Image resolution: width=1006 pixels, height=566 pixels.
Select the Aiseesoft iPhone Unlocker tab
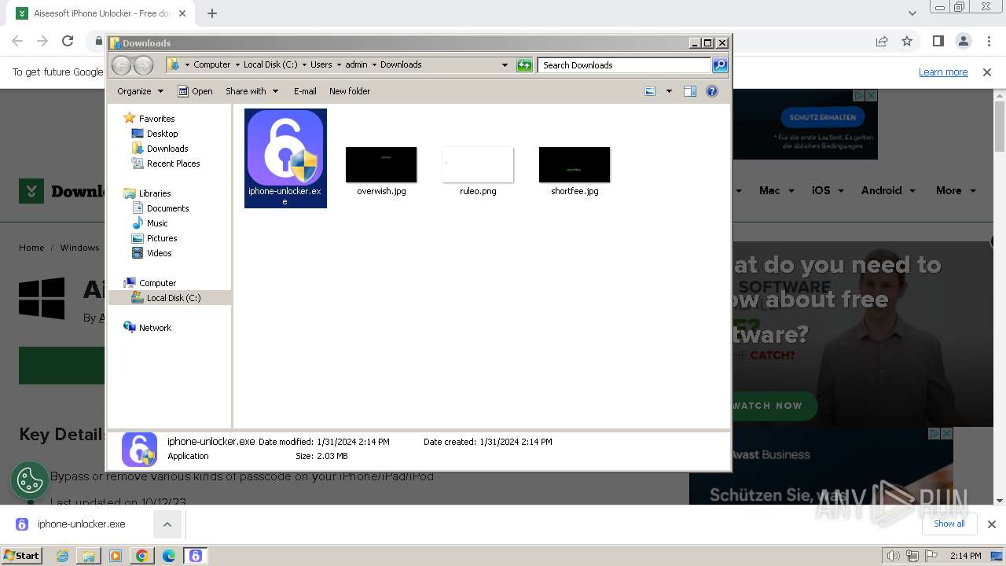pyautogui.click(x=102, y=13)
